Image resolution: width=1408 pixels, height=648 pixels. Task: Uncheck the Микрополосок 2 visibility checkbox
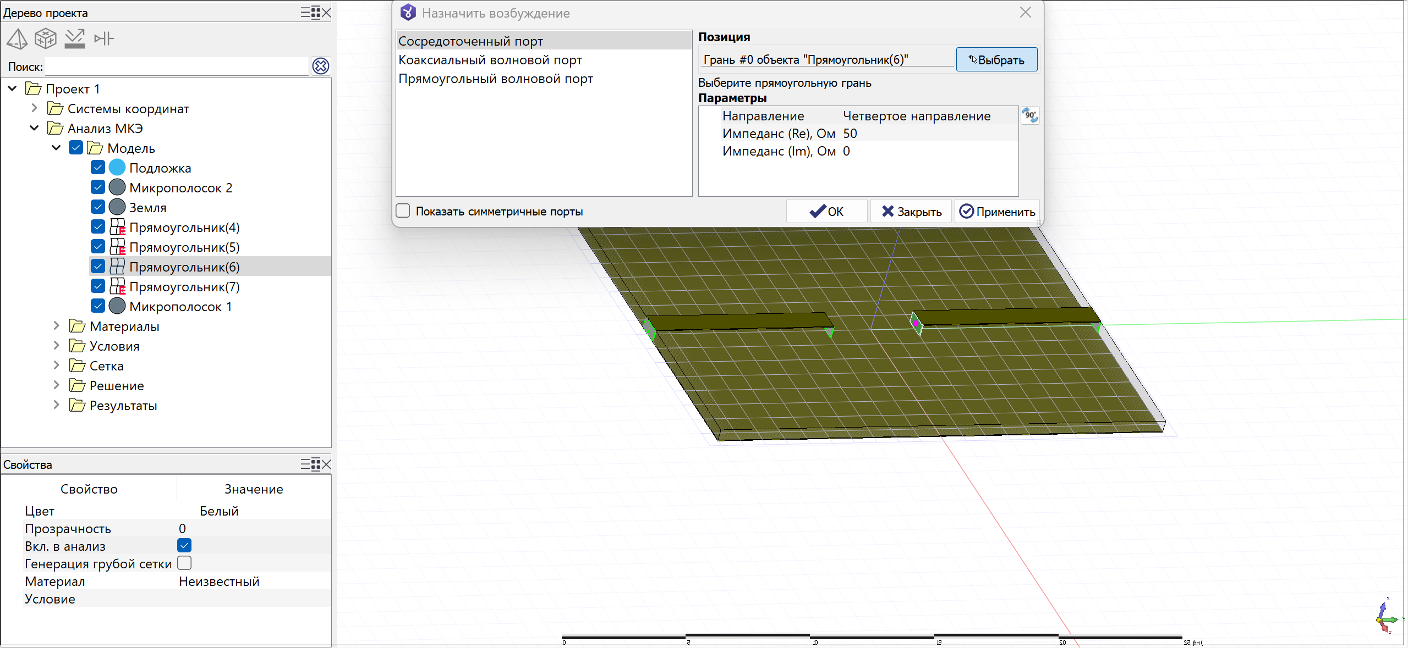click(98, 187)
